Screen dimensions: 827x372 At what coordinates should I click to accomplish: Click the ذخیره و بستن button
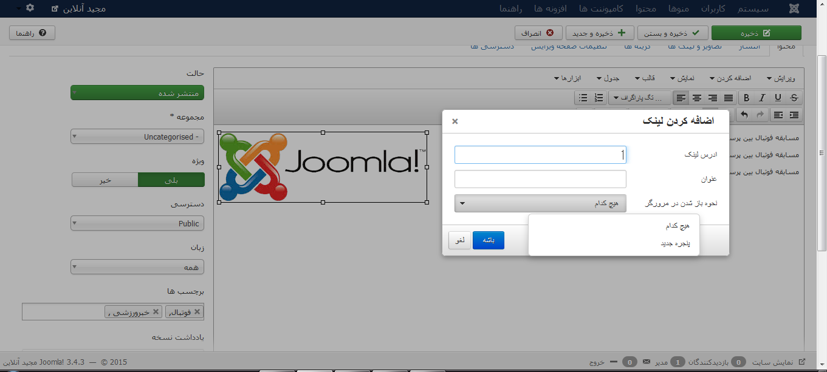click(673, 33)
